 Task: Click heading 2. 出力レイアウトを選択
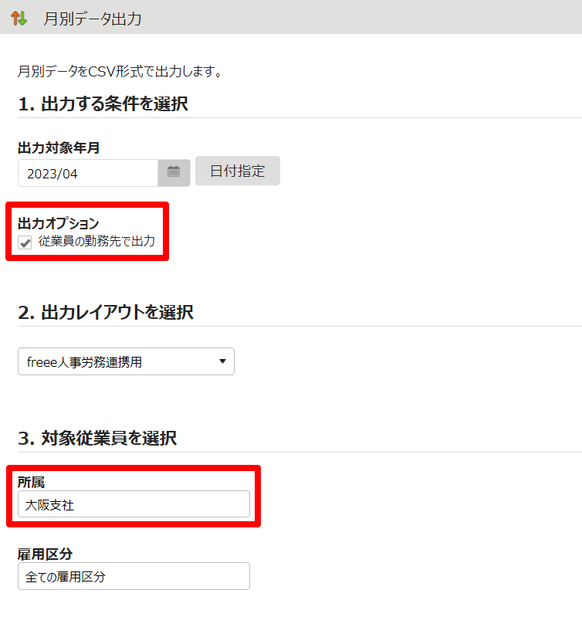point(106,313)
